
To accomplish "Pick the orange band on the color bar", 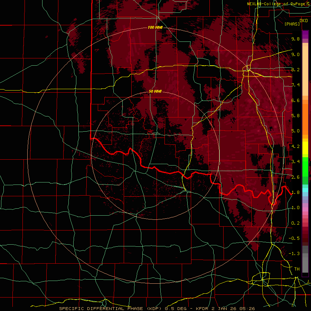I will [305, 119].
